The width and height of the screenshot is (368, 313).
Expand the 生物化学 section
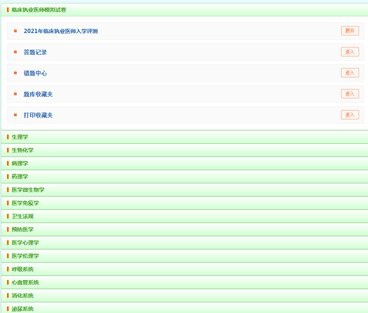23,150
